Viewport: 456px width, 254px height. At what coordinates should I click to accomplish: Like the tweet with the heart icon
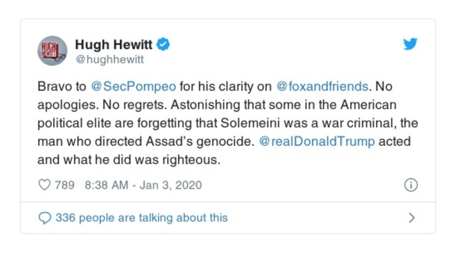pos(44,186)
